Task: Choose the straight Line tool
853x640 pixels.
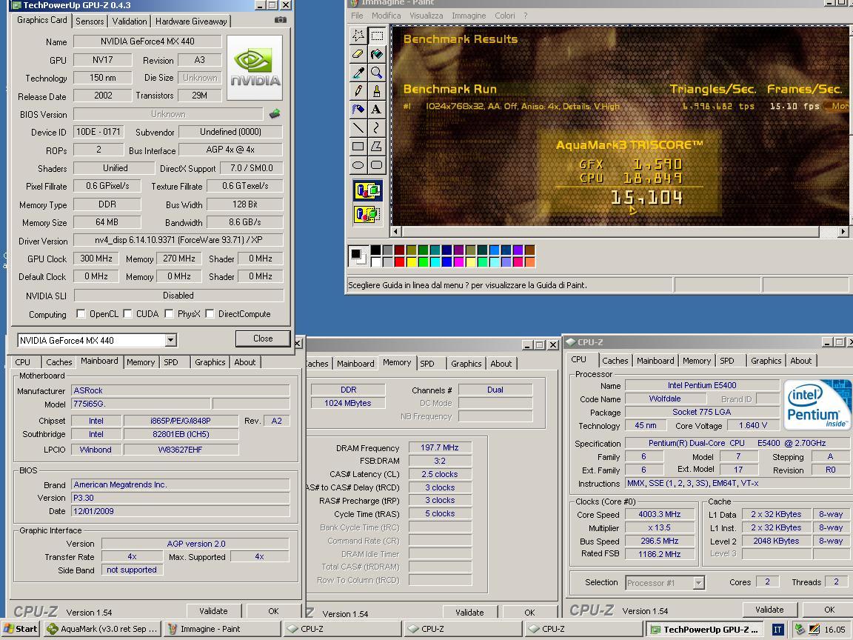Action: tap(358, 128)
